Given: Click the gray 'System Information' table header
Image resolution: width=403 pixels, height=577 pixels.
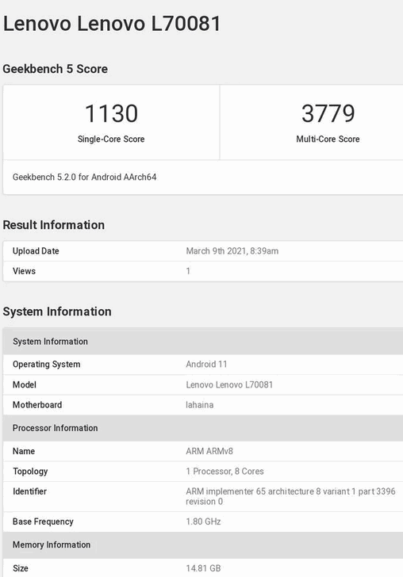Looking at the screenshot, I should tap(203, 341).
